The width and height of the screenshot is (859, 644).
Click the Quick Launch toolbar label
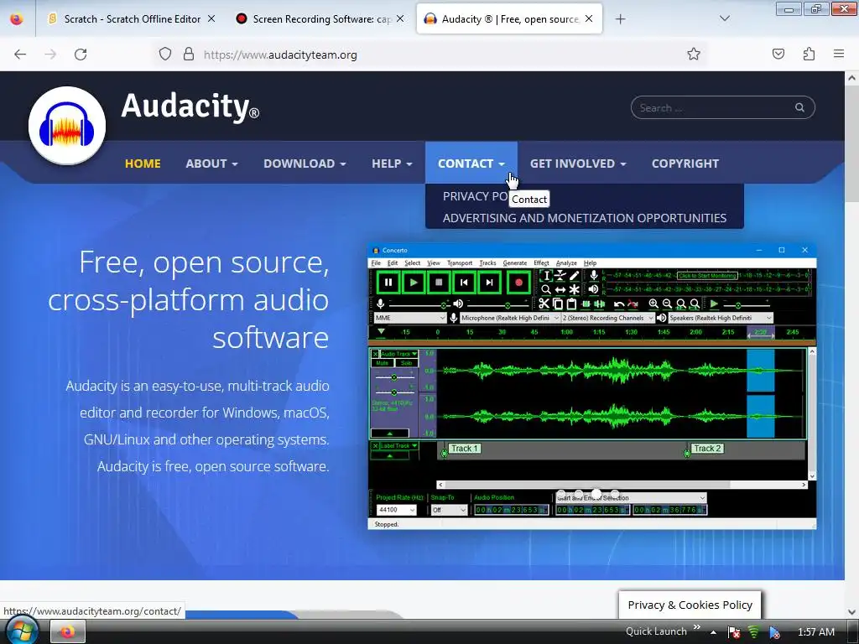[x=656, y=631]
